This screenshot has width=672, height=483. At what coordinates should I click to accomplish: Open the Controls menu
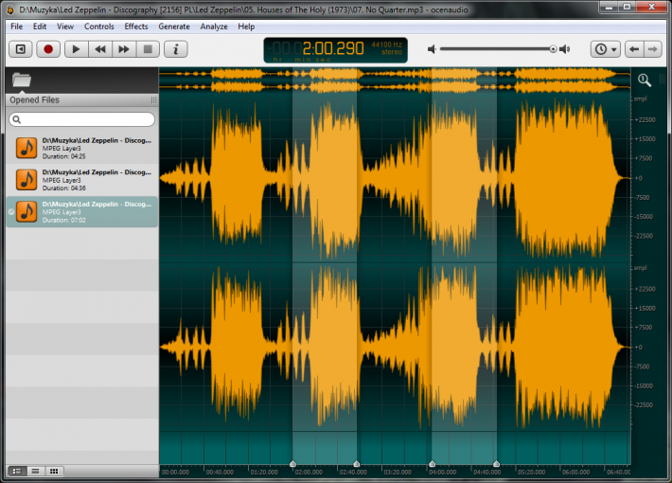click(99, 27)
